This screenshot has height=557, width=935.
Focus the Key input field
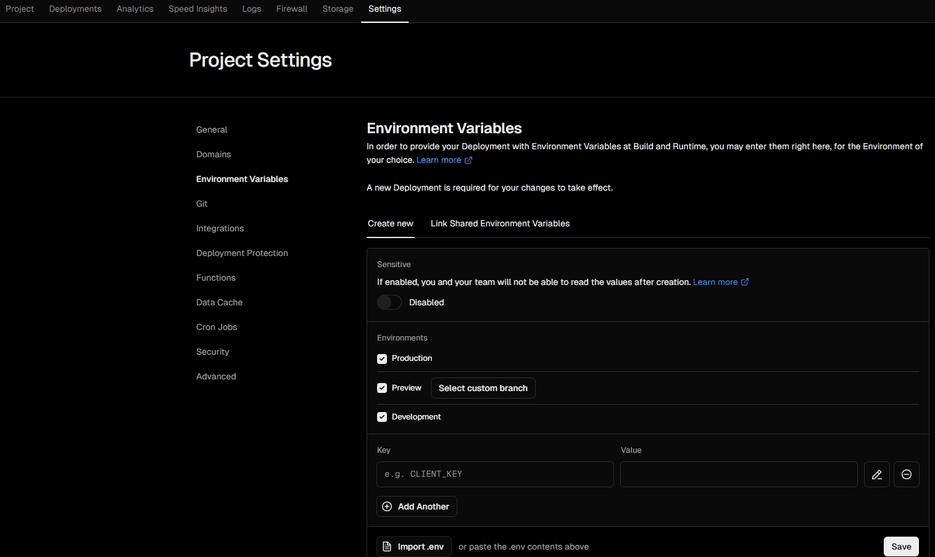(x=495, y=474)
